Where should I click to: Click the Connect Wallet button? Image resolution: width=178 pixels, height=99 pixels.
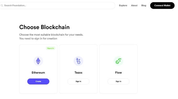click(x=162, y=5)
